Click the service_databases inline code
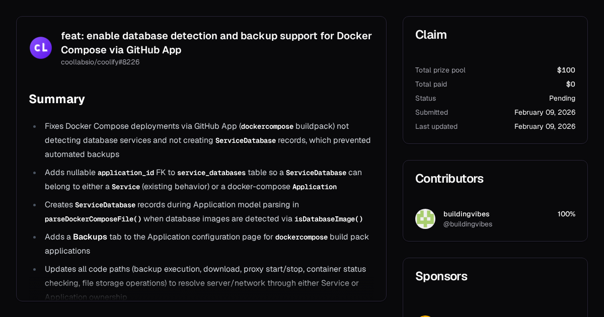 pyautogui.click(x=211, y=173)
